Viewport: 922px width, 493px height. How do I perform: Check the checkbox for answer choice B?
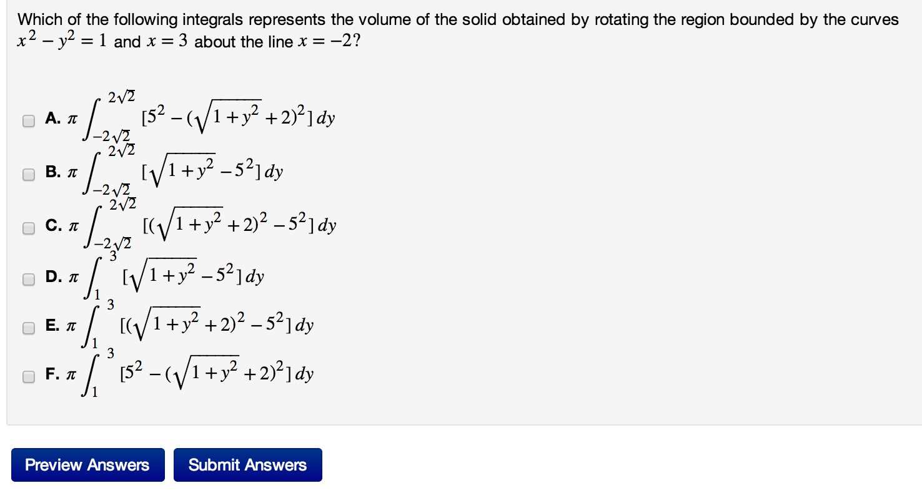pyautogui.click(x=28, y=174)
